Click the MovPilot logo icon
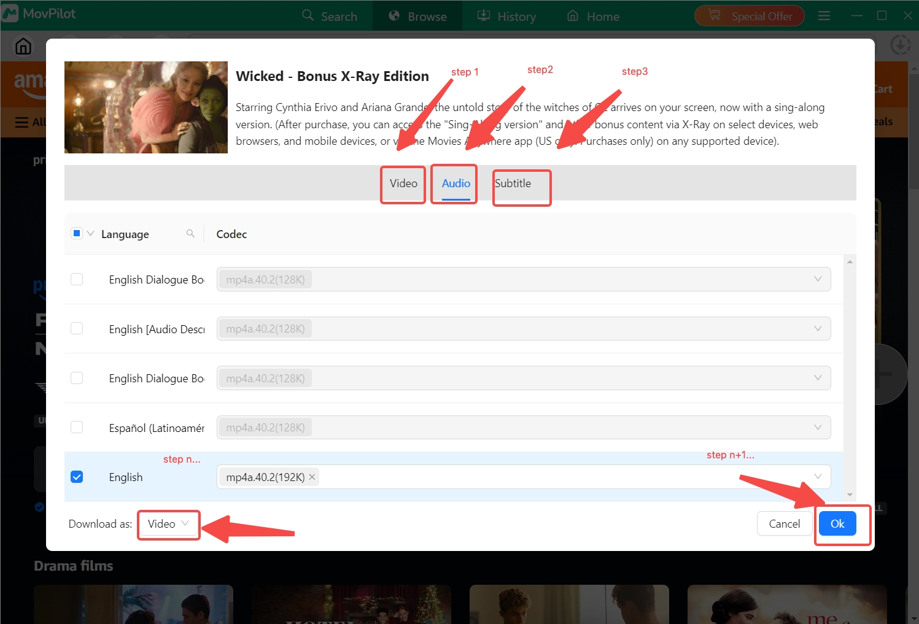919x624 pixels. pyautogui.click(x=10, y=13)
